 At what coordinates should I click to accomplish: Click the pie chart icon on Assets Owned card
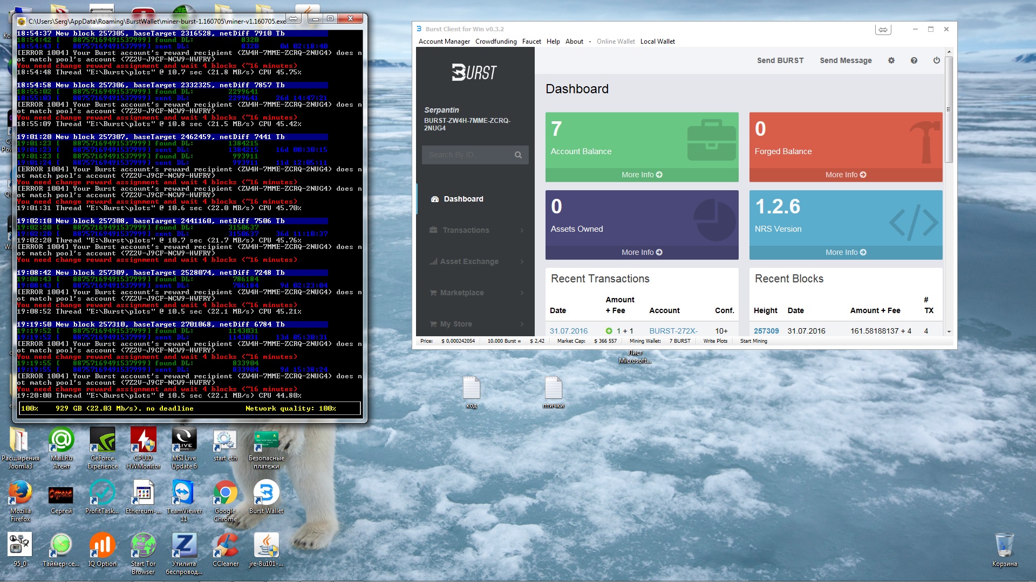pos(714,220)
